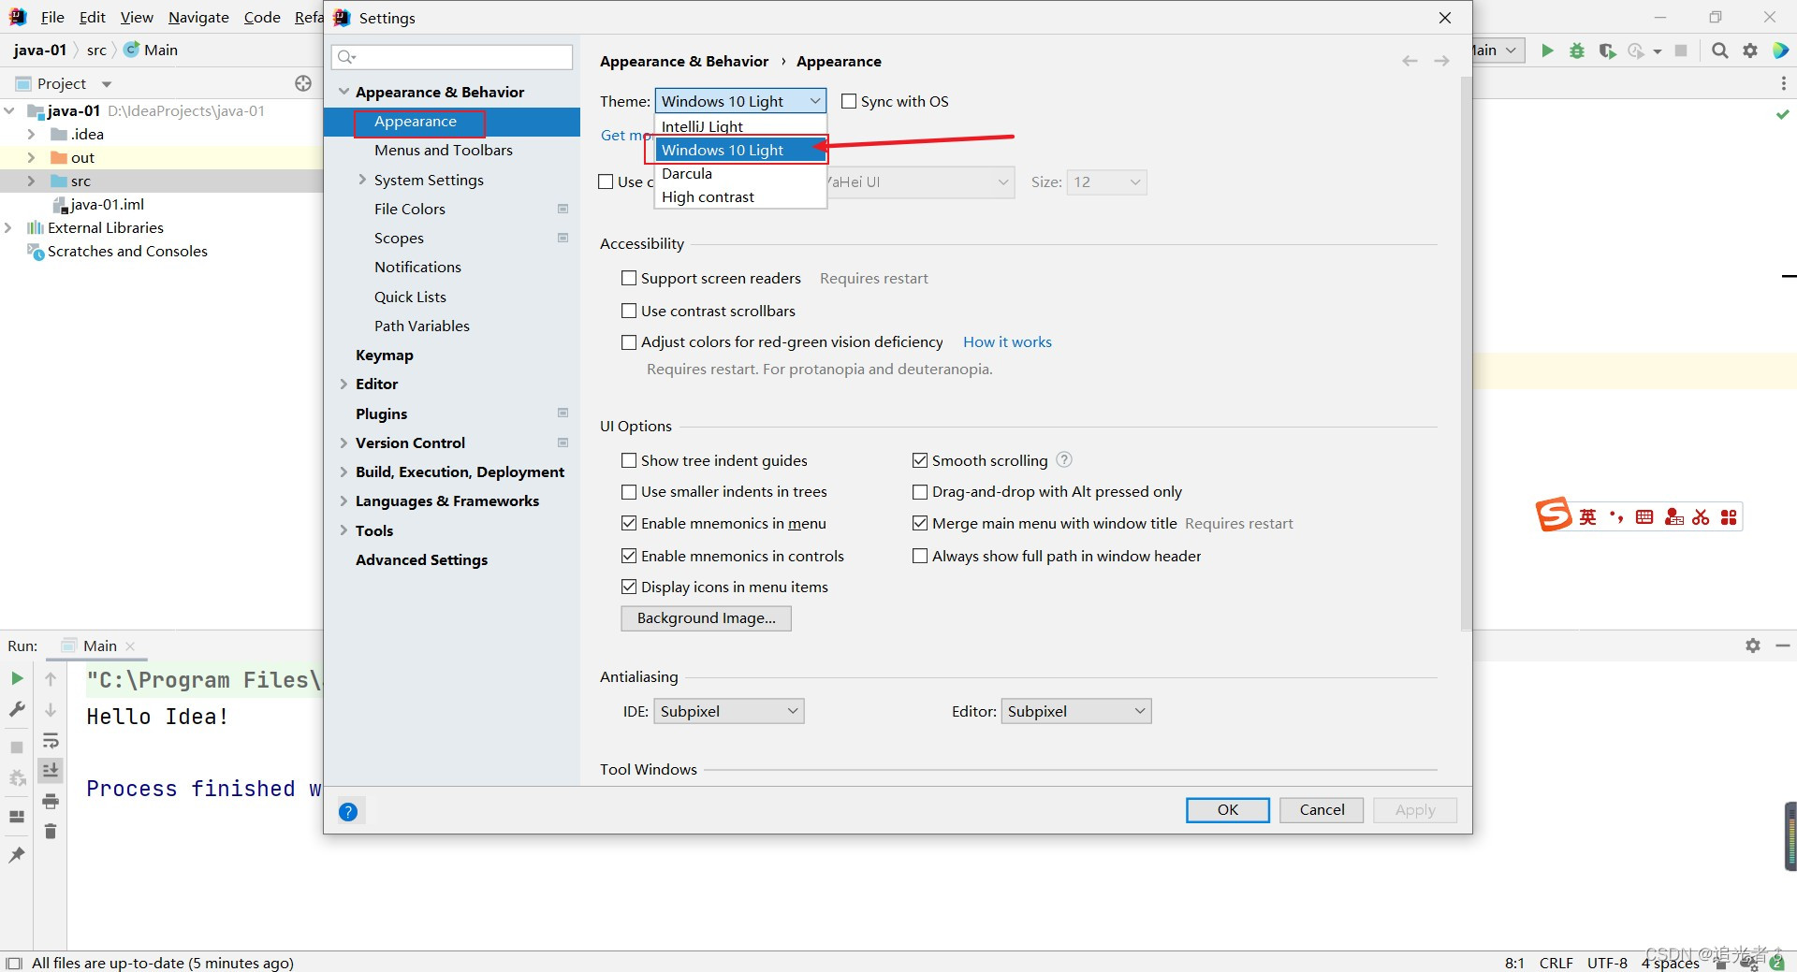This screenshot has width=1797, height=972.
Task: Click the Stop square icon in toolbar
Action: click(x=1681, y=51)
